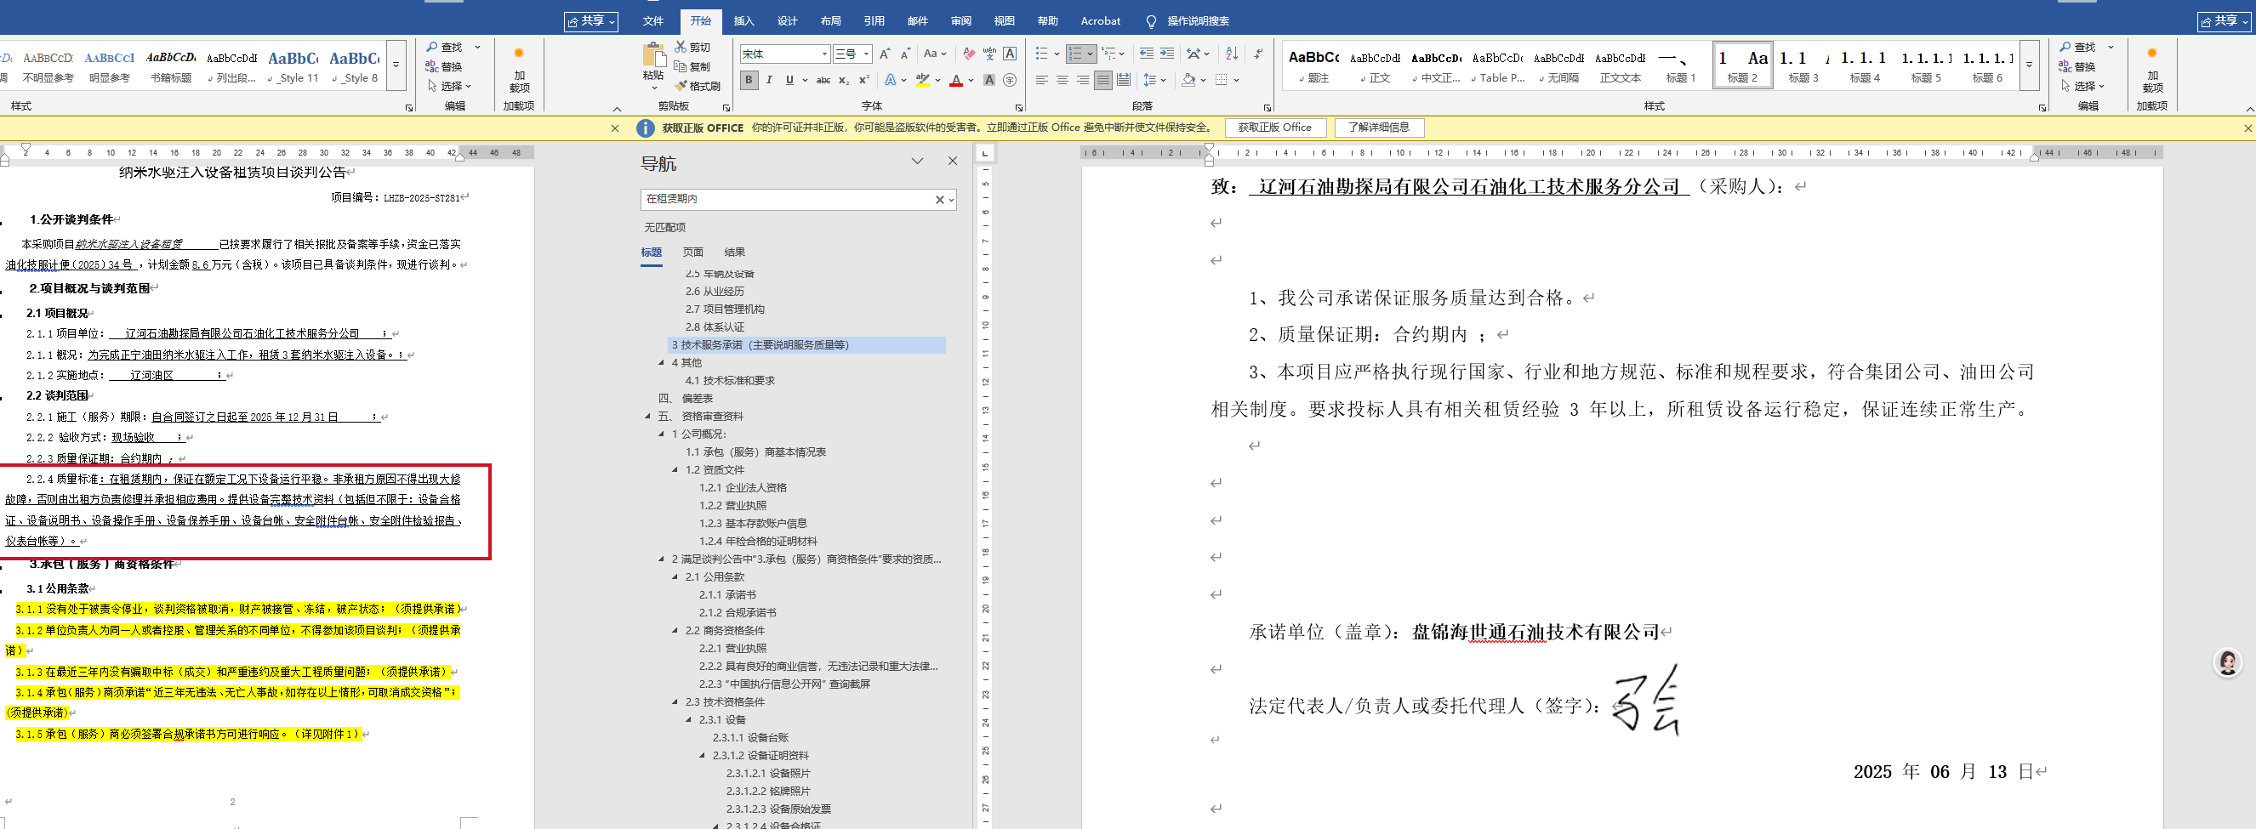Click the Increase Indent icon
The width and height of the screenshot is (2256, 829).
coord(1166,54)
